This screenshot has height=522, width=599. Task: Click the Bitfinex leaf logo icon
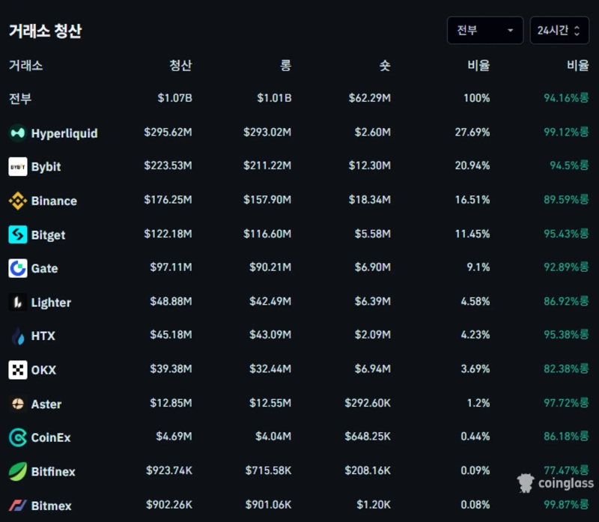[18, 472]
